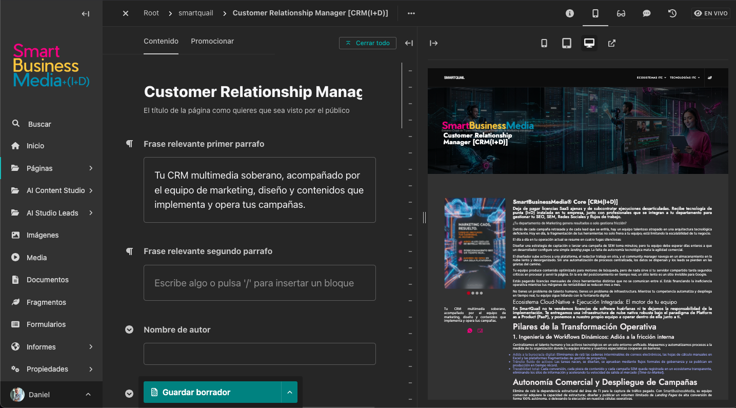
Task: Toggle the page info status panel
Action: (x=570, y=13)
